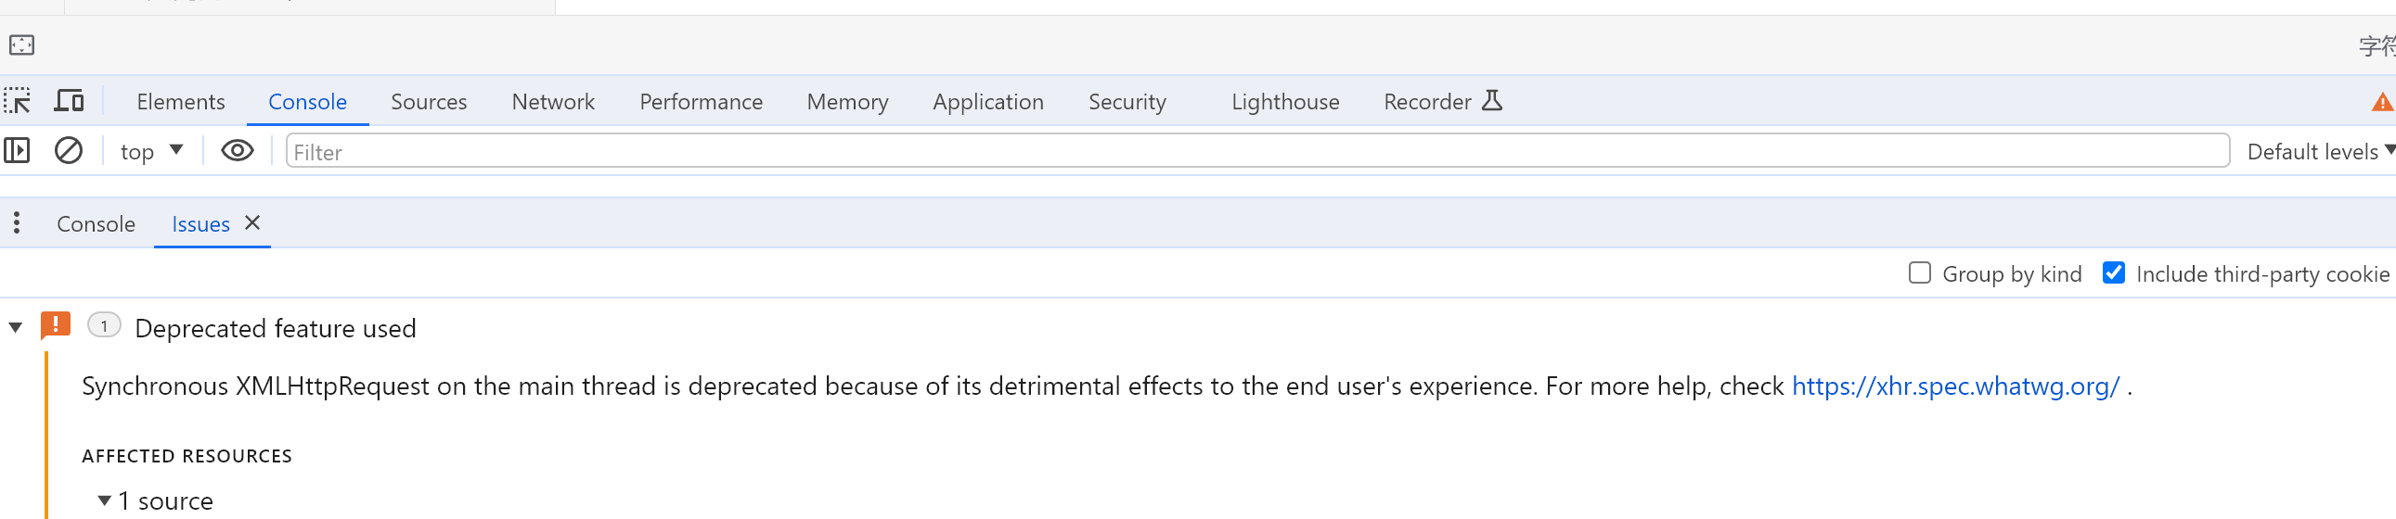Click the orange deprecated issue icon
This screenshot has width=2396, height=519.
pos(56,326)
